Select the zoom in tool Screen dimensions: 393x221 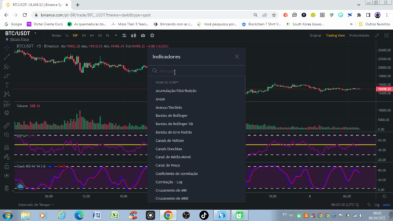[x=7, y=135]
